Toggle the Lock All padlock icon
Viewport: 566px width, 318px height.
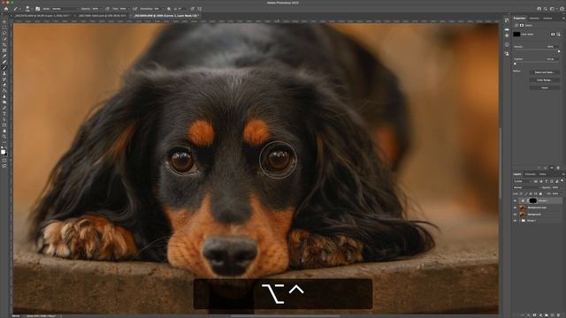coord(540,193)
